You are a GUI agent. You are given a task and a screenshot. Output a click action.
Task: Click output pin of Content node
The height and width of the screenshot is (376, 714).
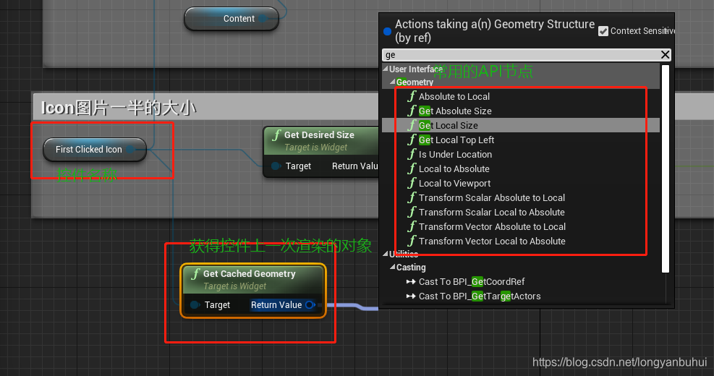coord(263,19)
